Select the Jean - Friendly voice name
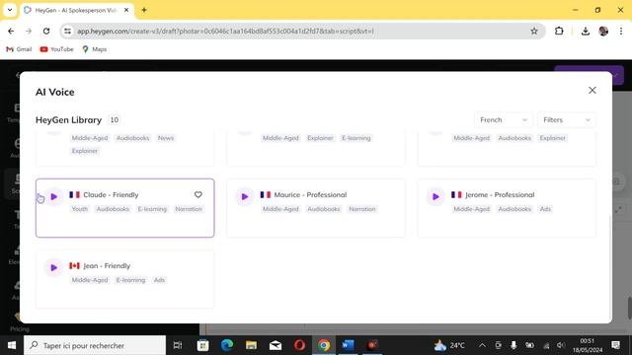 pyautogui.click(x=107, y=265)
